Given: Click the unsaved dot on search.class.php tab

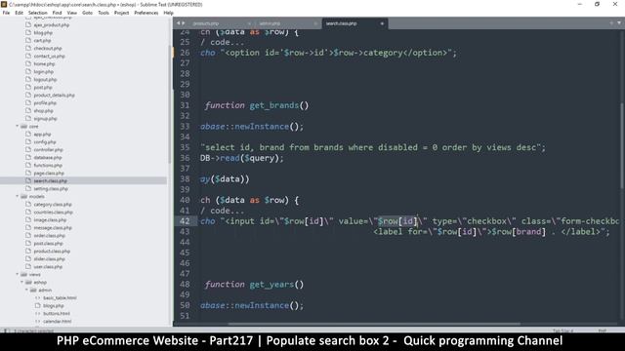Looking at the screenshot, I should tap(382, 23).
